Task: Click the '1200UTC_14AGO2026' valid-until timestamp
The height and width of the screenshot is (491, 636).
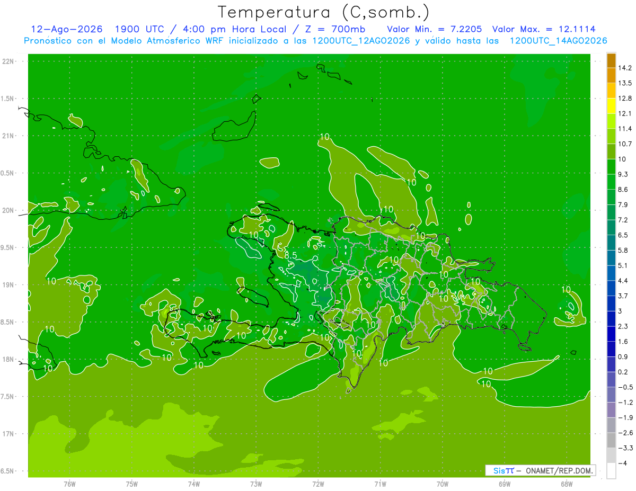Action: (558, 41)
